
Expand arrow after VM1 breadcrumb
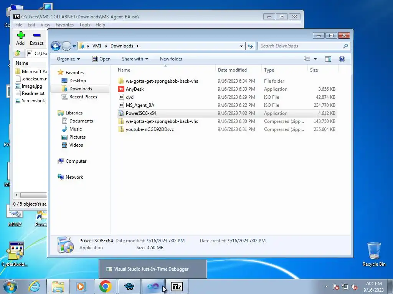point(106,46)
